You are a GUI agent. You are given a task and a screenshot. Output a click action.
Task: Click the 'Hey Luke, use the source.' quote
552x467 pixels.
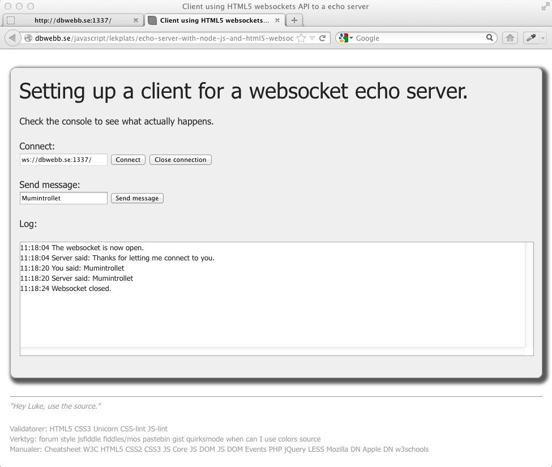[55, 406]
